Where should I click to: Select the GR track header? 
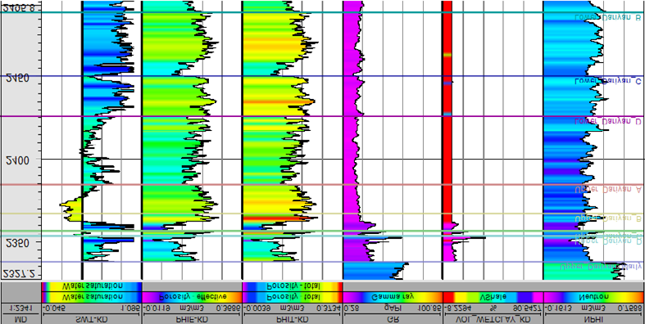(393, 318)
